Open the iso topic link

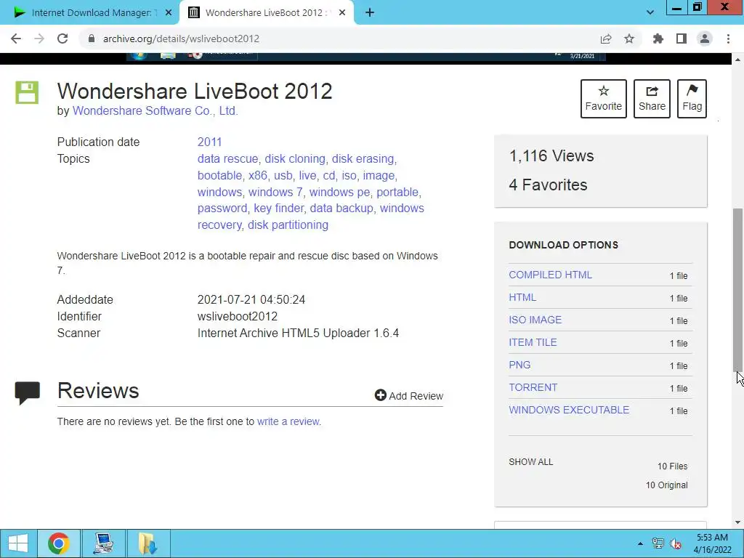pos(349,176)
